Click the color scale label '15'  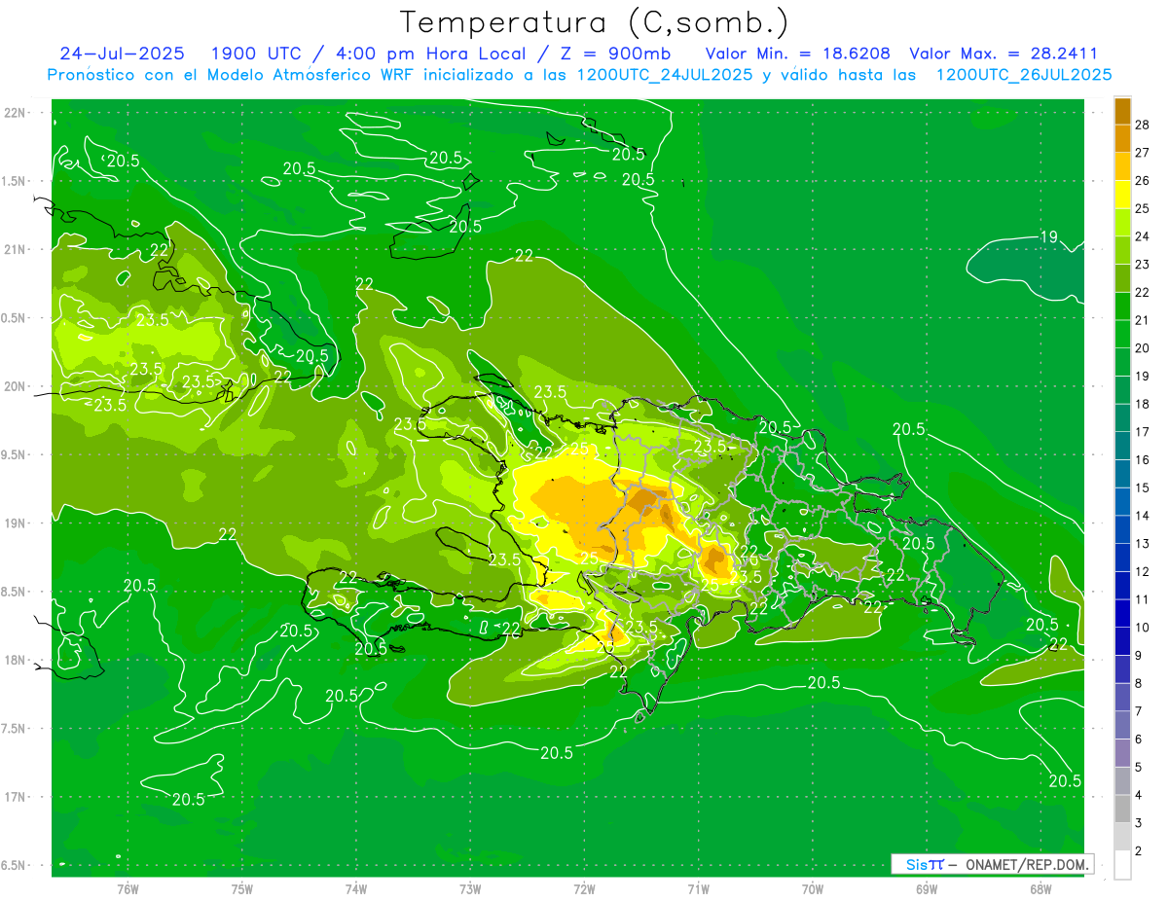1143,487
